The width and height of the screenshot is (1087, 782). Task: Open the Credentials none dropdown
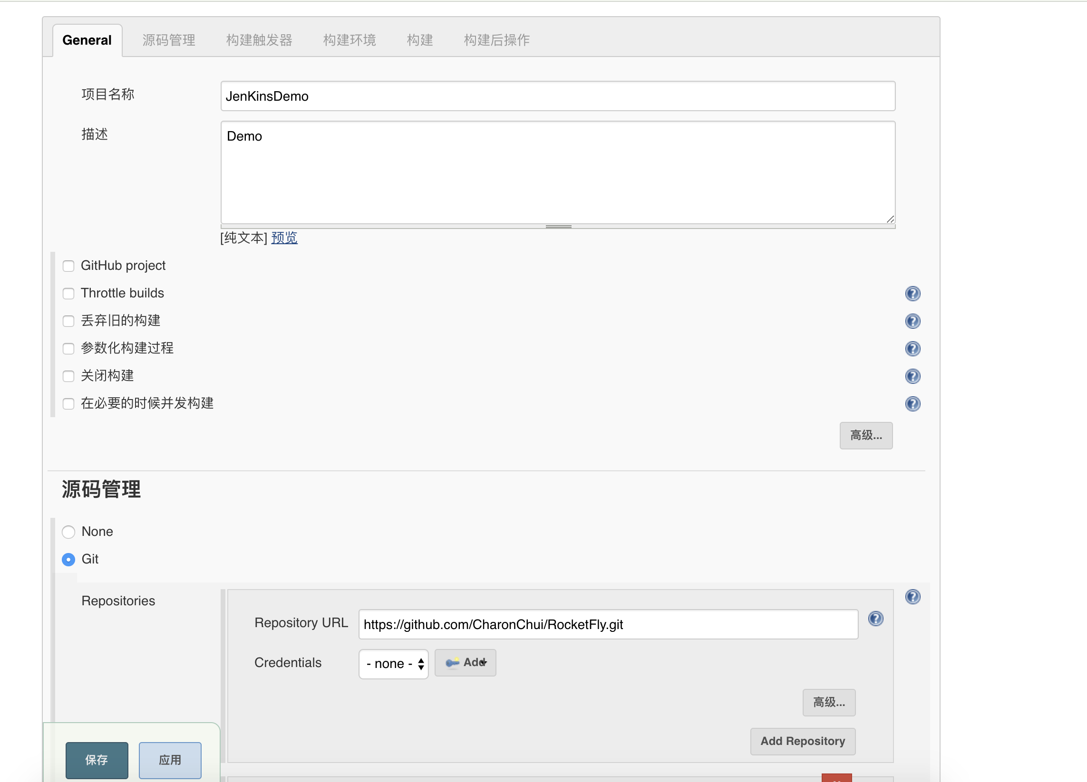click(393, 663)
